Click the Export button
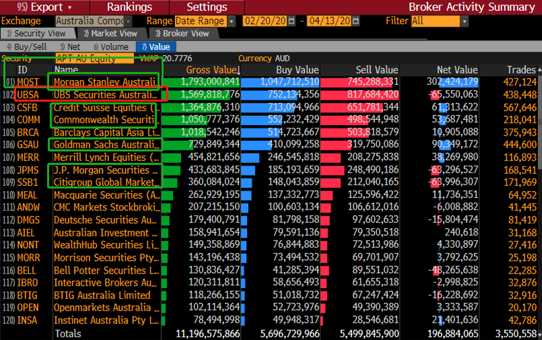The width and height of the screenshot is (542, 340). pyautogui.click(x=45, y=8)
